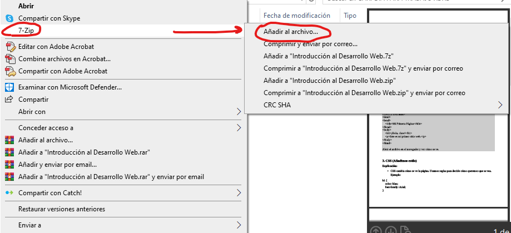This screenshot has height=233, width=511.
Task: Expand the Conceder acceso a submenu arrow
Action: click(239, 128)
